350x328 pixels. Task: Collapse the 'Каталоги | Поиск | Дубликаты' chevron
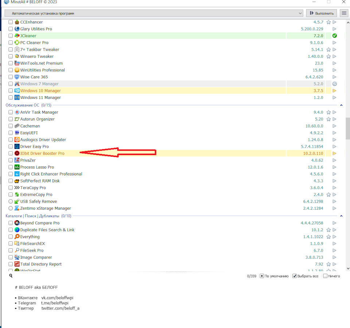341,216
